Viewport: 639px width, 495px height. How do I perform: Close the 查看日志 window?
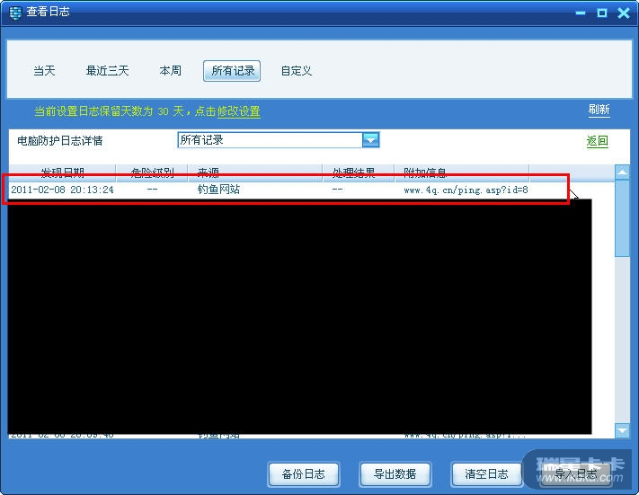pyautogui.click(x=624, y=13)
